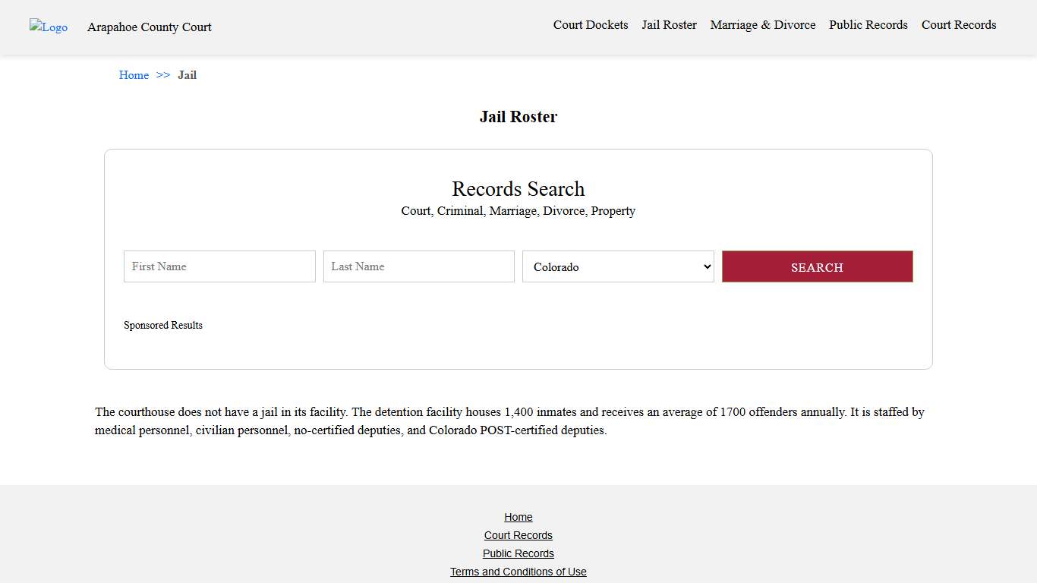
Task: Click the Home link in the footer
Action: pos(518,517)
